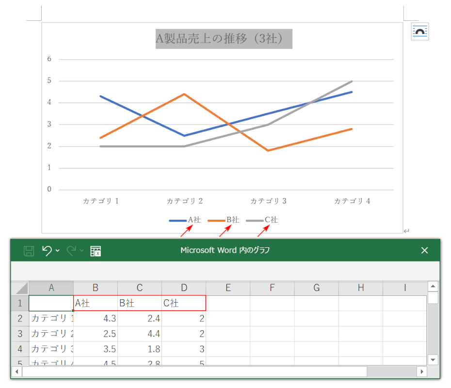The image size is (451, 388).
Task: Click the horizontal scrollbar right arrow
Action: pos(422,372)
